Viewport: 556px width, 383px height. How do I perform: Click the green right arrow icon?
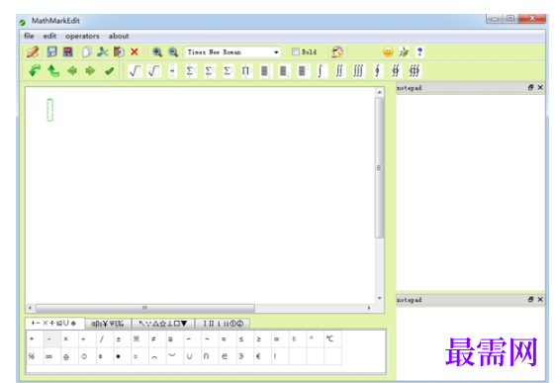click(90, 71)
